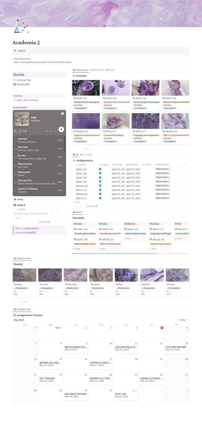
Task: Select the Board tab above Schedule
Action: coord(77,212)
